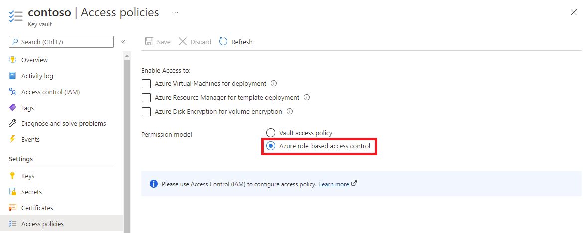Tick Azure Disk Encryption for volume encryption

point(146,112)
